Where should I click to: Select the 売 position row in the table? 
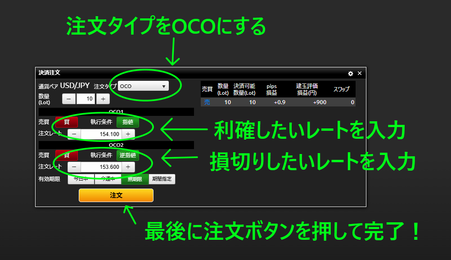point(278,102)
